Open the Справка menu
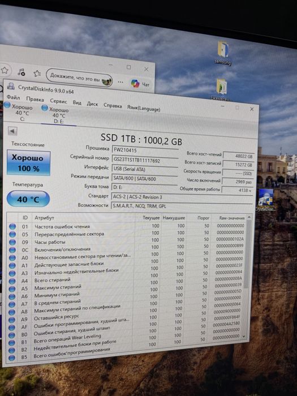 pos(113,106)
